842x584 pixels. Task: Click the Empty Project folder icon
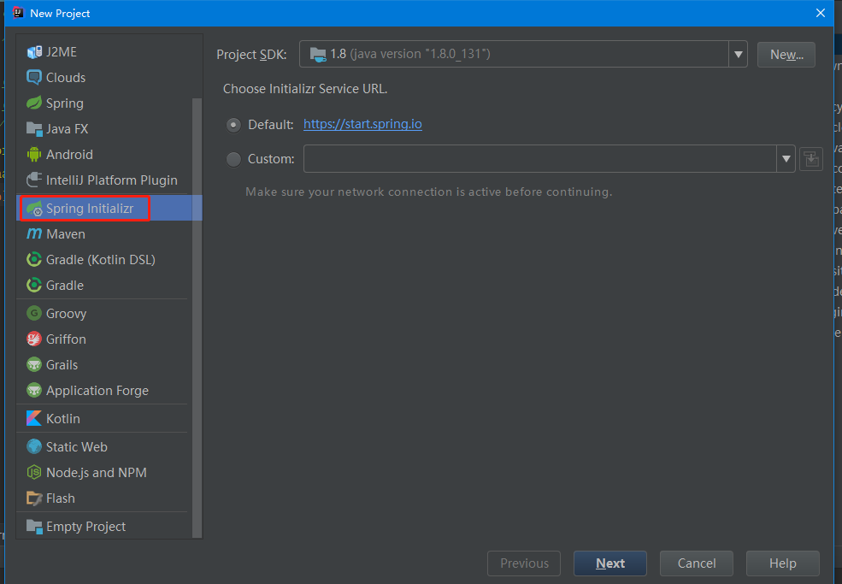click(x=34, y=527)
